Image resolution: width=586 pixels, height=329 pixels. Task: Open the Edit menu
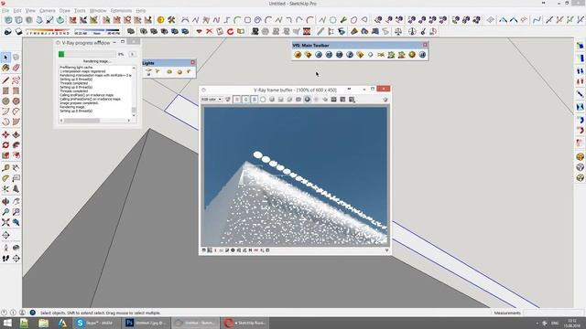pos(17,11)
